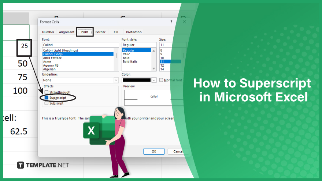Click Cancel in Format Cells dialog
Viewport: 322px width, 181px height.
178,151
